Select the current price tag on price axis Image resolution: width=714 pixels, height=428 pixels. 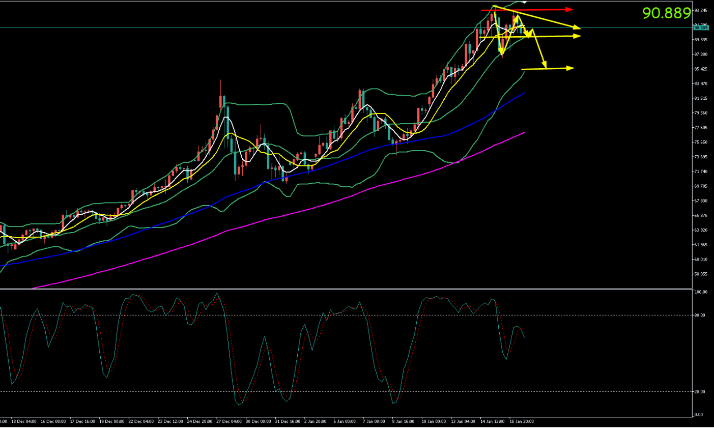701,28
